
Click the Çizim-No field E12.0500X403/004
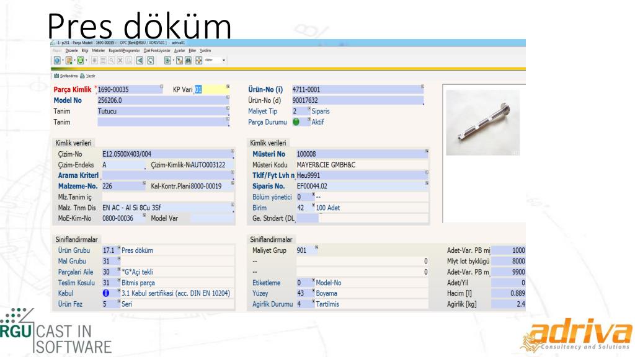click(167, 154)
